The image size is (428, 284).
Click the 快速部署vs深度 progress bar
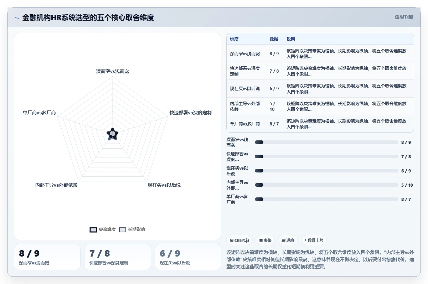coord(326,156)
